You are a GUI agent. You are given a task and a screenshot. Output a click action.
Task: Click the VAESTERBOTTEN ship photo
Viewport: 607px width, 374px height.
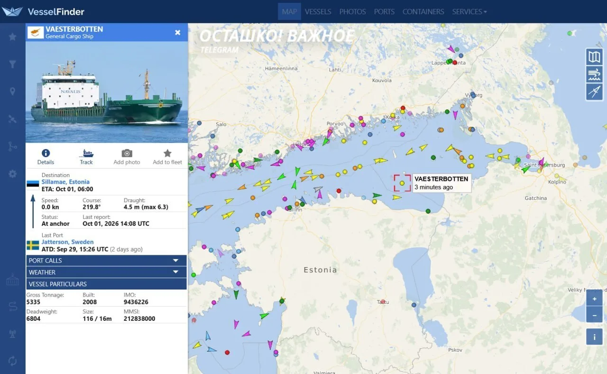[x=107, y=92]
